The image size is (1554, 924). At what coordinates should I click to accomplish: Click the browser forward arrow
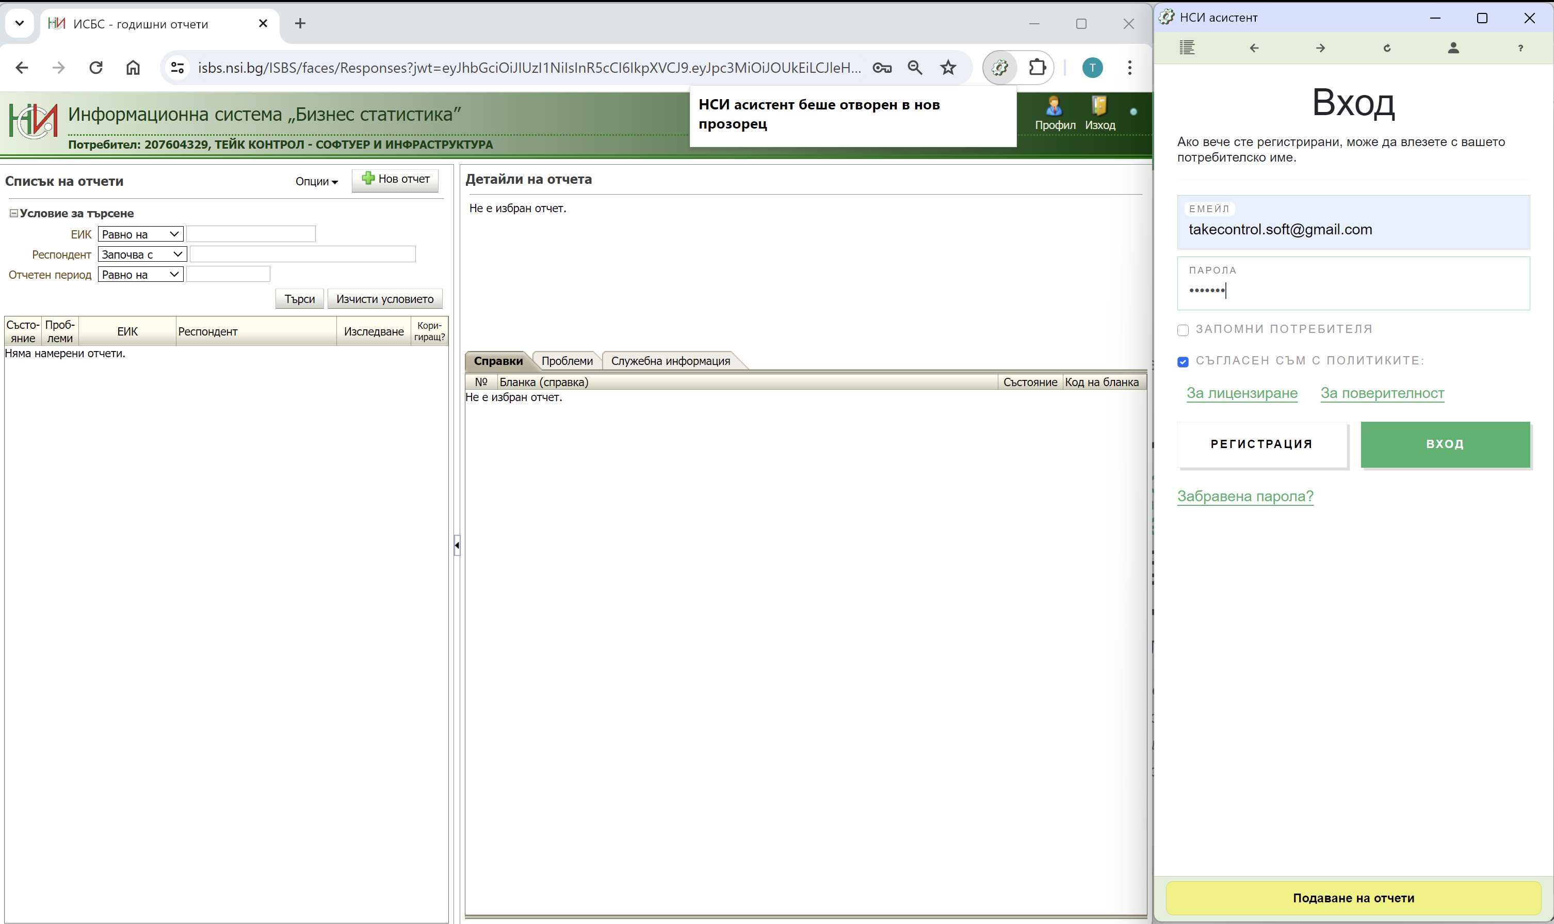click(x=58, y=67)
